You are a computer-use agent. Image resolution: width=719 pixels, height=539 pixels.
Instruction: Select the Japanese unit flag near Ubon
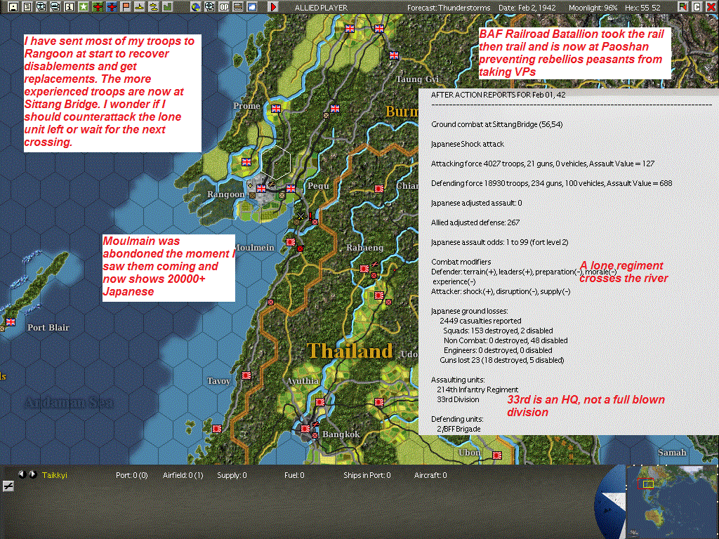point(497,455)
